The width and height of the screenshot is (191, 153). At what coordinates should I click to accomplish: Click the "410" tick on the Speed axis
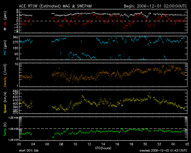15,100
